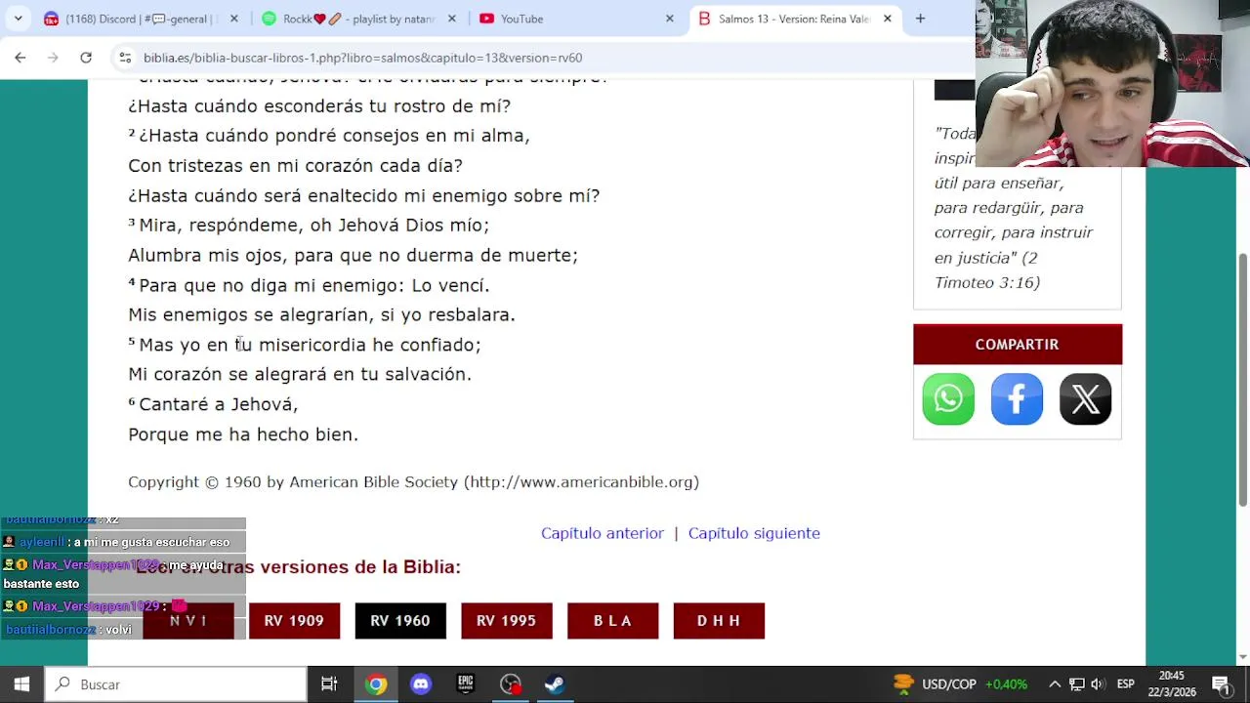Image resolution: width=1250 pixels, height=703 pixels.
Task: Click the Windows Buscar search box
Action: pos(176,684)
